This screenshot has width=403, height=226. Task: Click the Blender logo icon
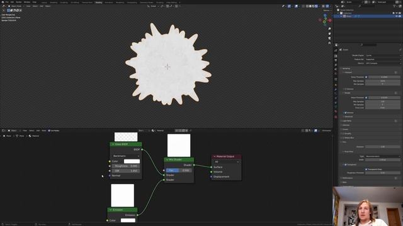coord(2,2)
